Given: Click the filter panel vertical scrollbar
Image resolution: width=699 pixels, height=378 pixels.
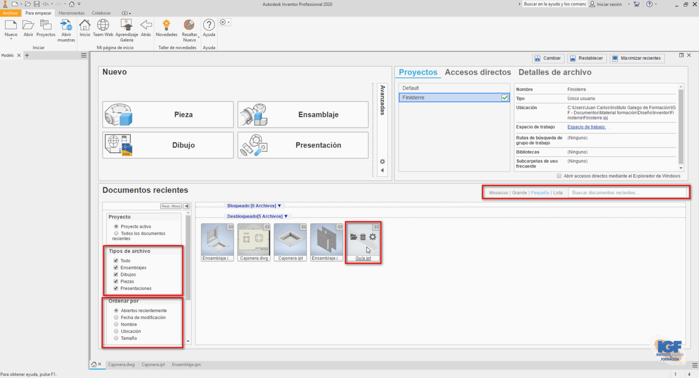Looking at the screenshot, I should [x=188, y=258].
